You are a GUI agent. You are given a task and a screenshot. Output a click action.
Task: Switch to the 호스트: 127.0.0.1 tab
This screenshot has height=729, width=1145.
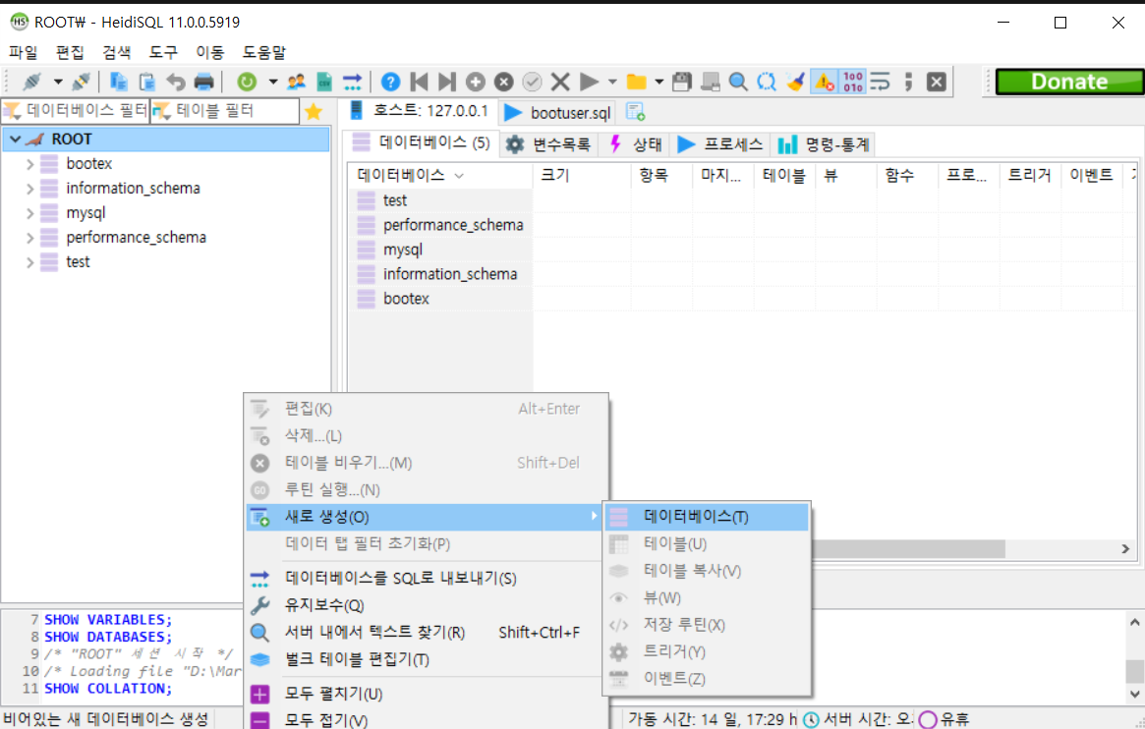[419, 111]
